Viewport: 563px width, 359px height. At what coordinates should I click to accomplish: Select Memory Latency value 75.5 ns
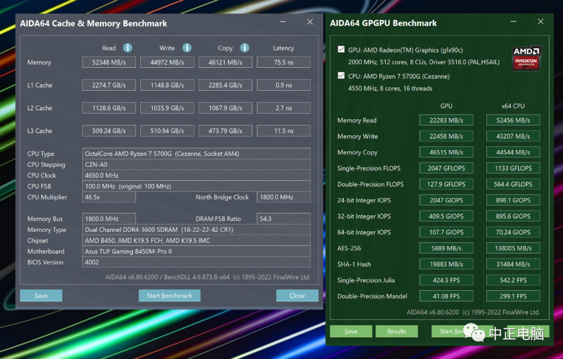pyautogui.click(x=284, y=62)
